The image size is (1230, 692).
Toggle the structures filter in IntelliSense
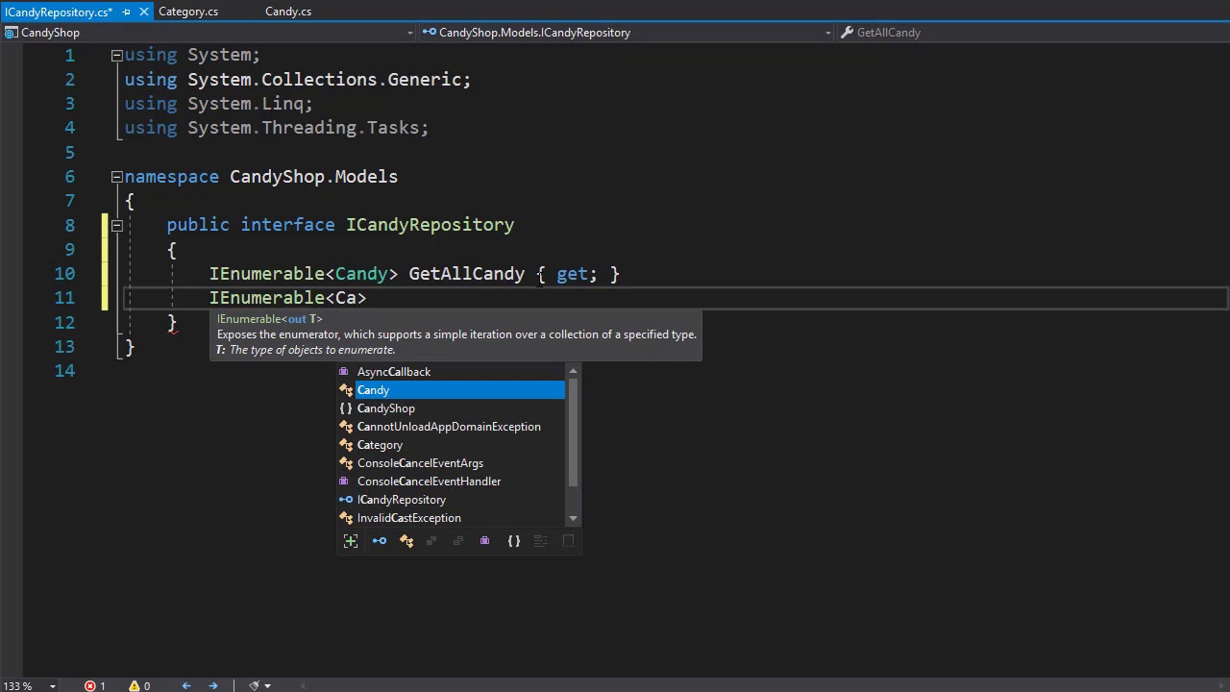(431, 541)
